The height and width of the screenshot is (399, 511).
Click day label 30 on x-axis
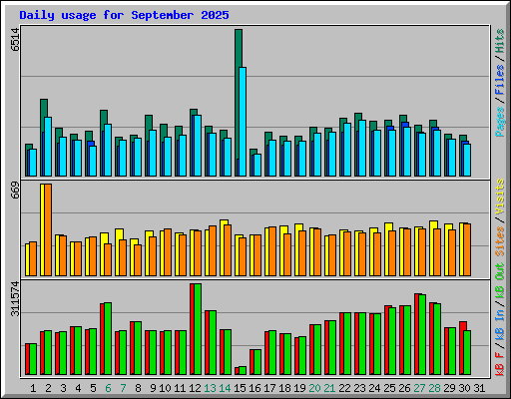[464, 388]
